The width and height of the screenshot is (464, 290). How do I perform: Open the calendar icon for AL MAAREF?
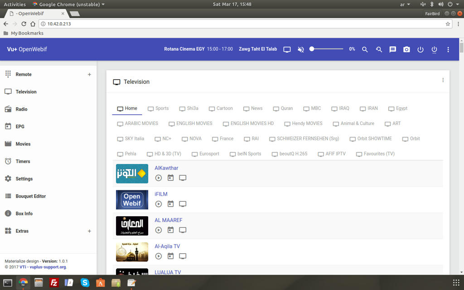click(x=170, y=230)
